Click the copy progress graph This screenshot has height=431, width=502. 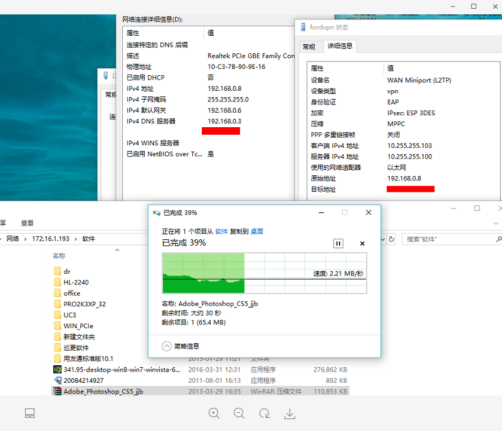(264, 273)
